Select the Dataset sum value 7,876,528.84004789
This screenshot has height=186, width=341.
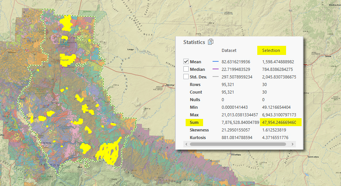point(240,122)
